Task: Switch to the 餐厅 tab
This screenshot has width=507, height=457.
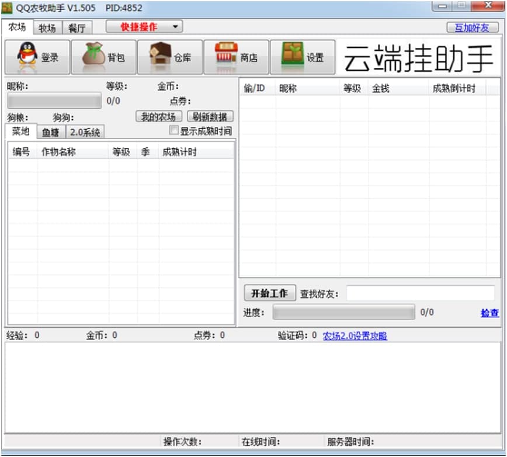Action: click(77, 28)
